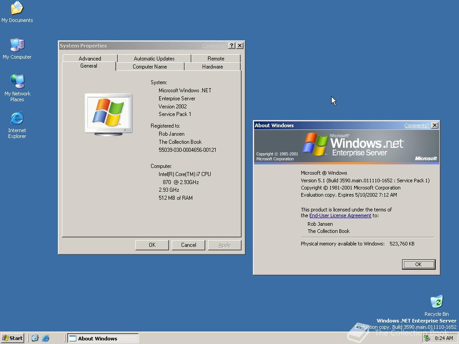The height and width of the screenshot is (344, 459).
Task: Switch to the Computer Name tab
Action: tap(150, 67)
